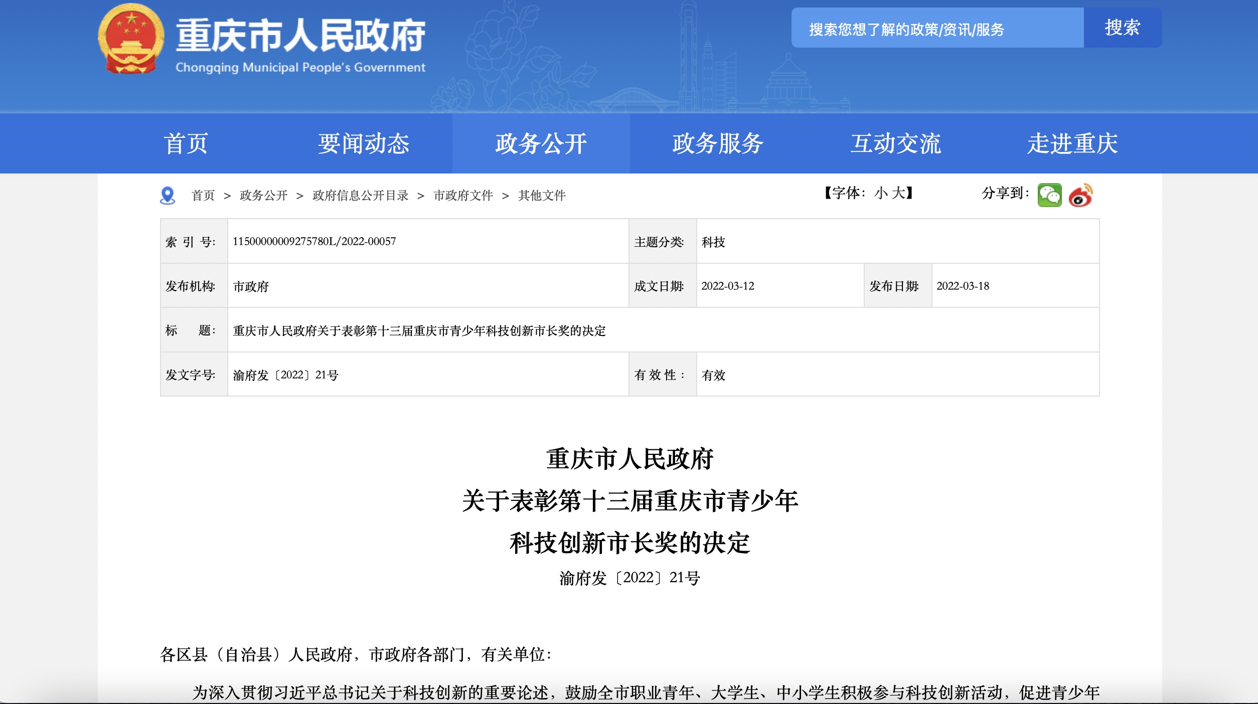Click the 搜索 search button
This screenshot has width=1258, height=704.
point(1122,28)
